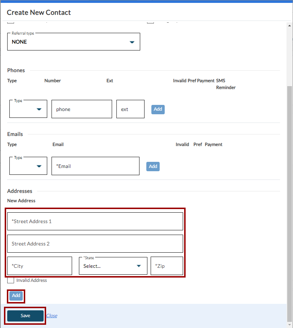Select the Street Address 2 field
The height and width of the screenshot is (328, 293).
tap(95, 244)
